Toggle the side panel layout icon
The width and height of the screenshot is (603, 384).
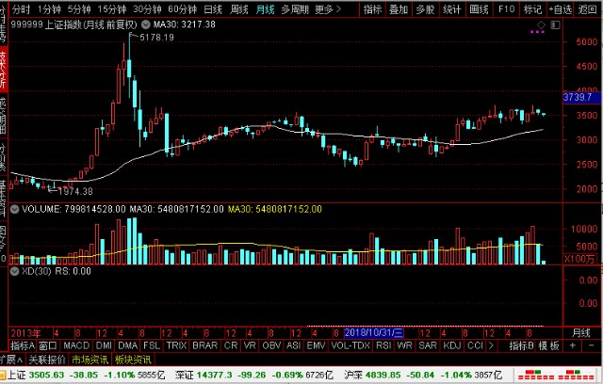[x=555, y=25]
